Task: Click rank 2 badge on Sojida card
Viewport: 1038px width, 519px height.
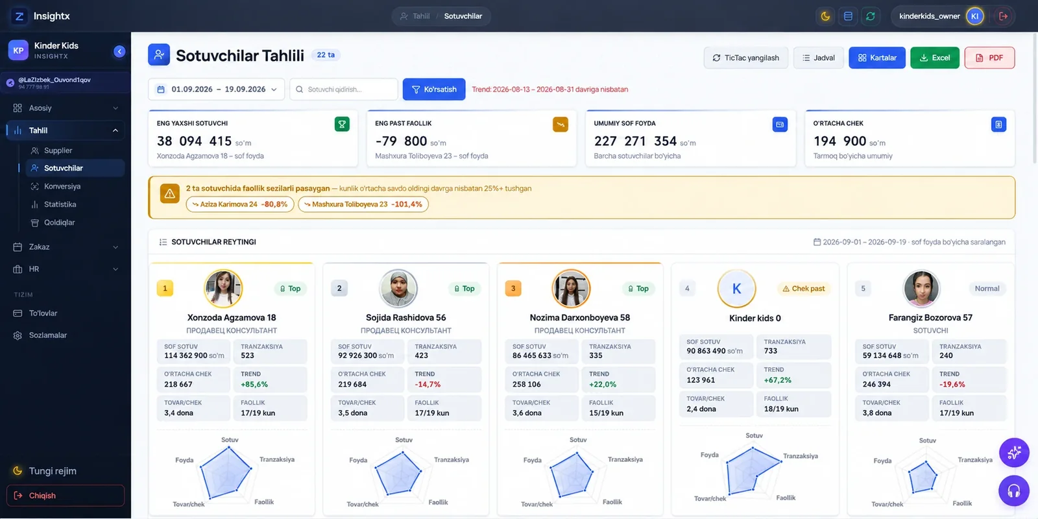Action: pyautogui.click(x=339, y=289)
